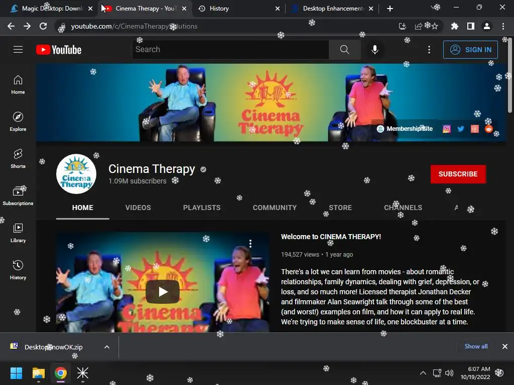Click the page vertical scrollbar
The width and height of the screenshot is (514, 385).
point(510,75)
